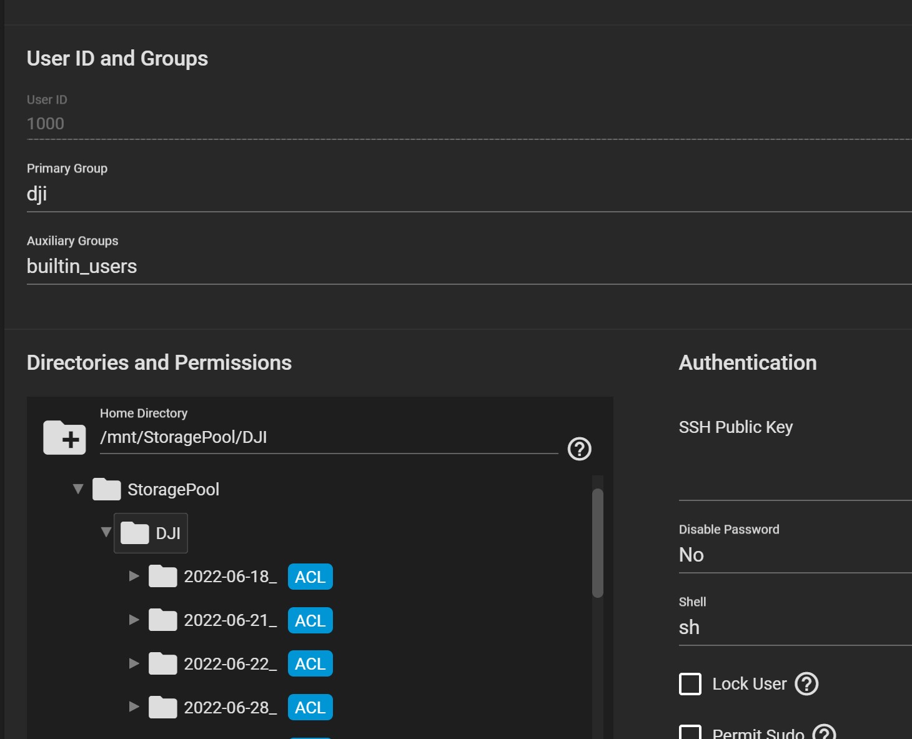This screenshot has width=912, height=739.
Task: Click the 2022-06-21_ folder icon
Action: [x=163, y=620]
